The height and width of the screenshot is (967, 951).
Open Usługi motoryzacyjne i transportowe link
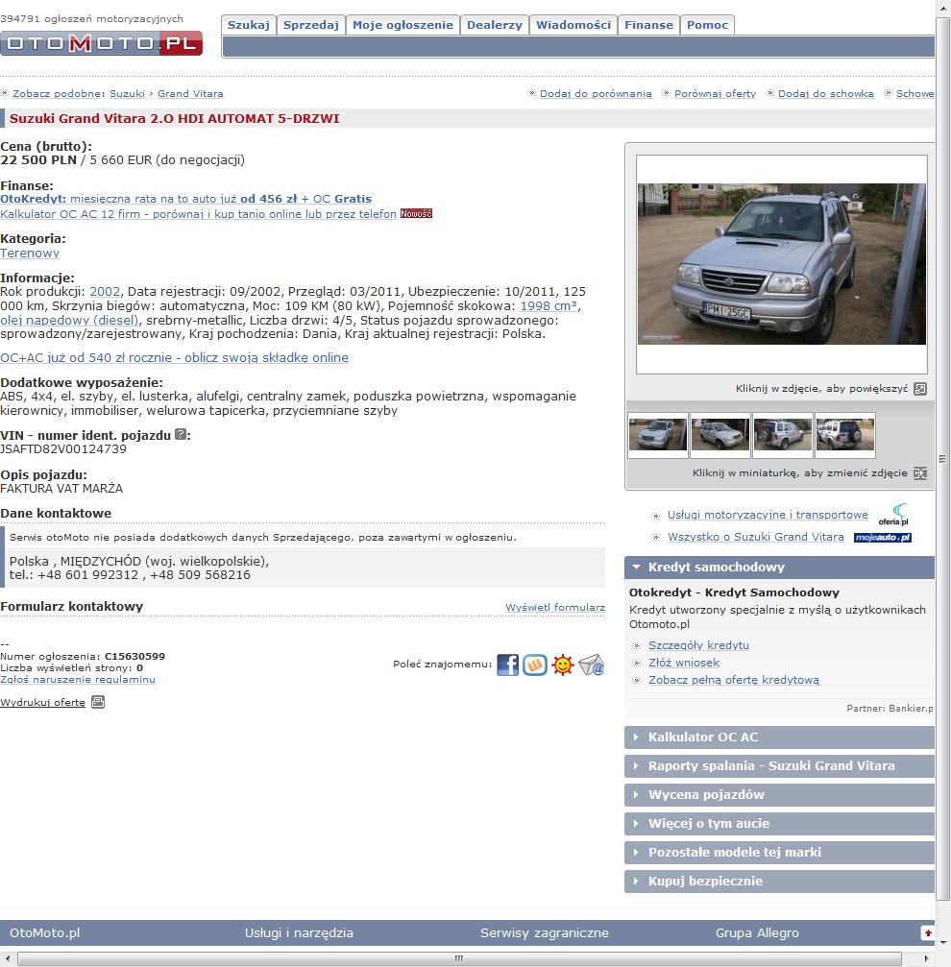pyautogui.click(x=768, y=515)
